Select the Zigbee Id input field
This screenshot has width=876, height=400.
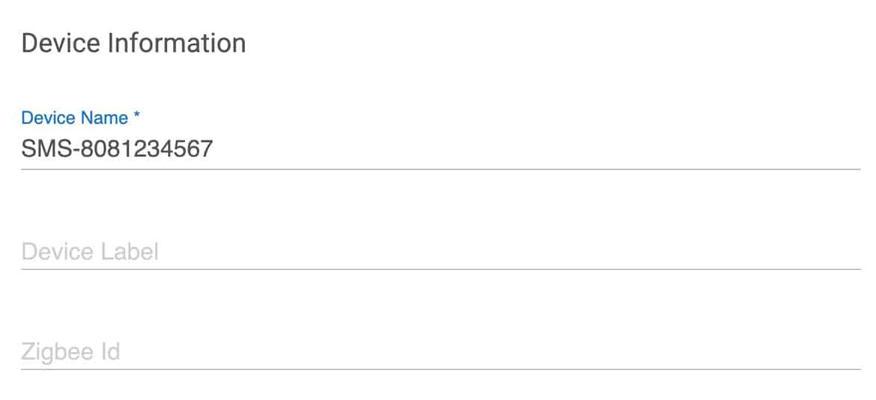440,351
